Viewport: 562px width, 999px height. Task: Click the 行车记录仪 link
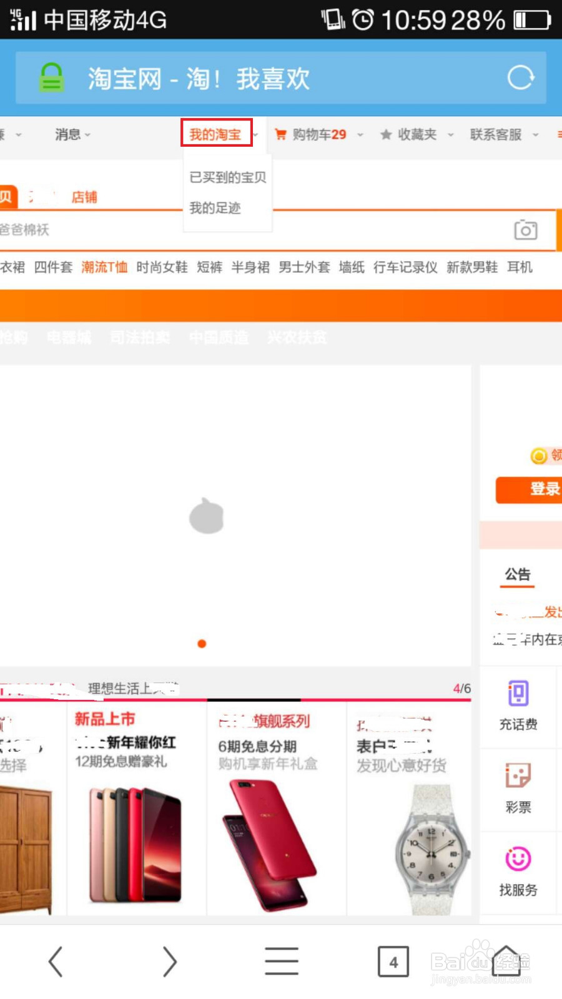[x=405, y=267]
